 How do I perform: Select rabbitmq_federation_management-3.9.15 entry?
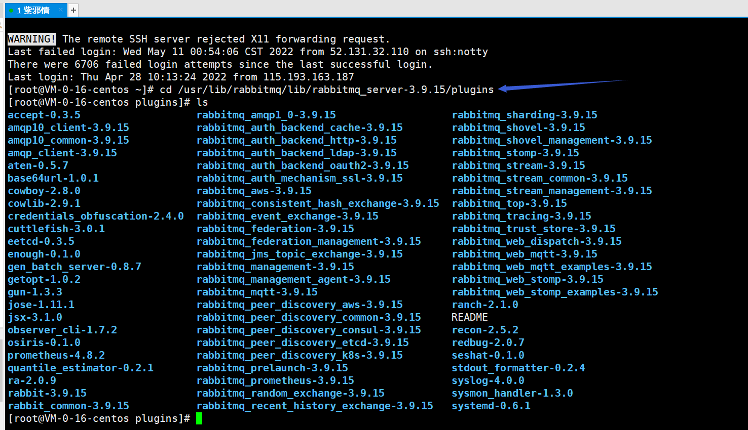tap(309, 241)
